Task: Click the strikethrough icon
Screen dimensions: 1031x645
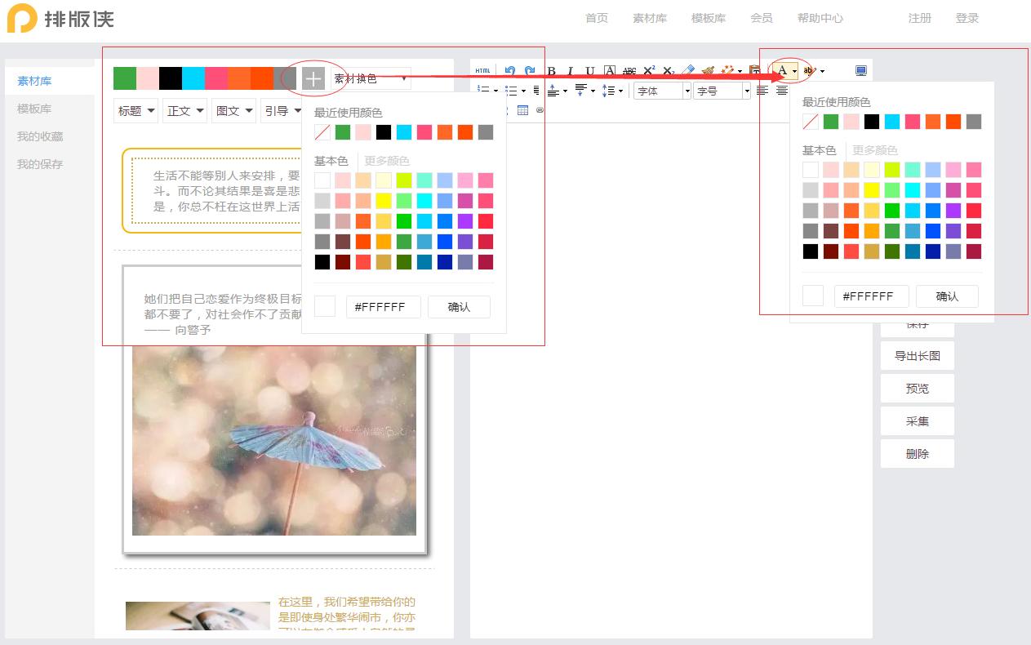Action: pos(629,71)
